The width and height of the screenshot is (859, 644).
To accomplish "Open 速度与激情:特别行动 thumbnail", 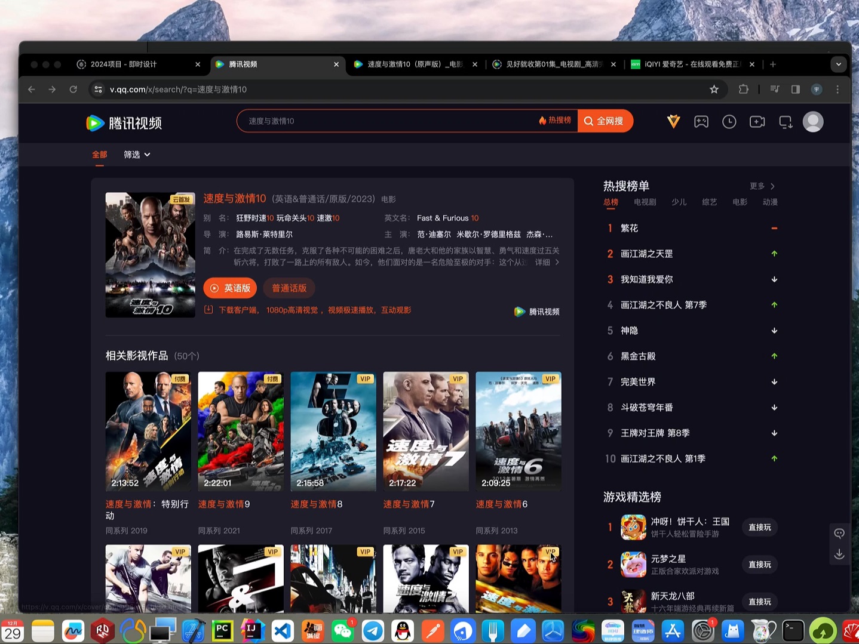I will tap(148, 431).
